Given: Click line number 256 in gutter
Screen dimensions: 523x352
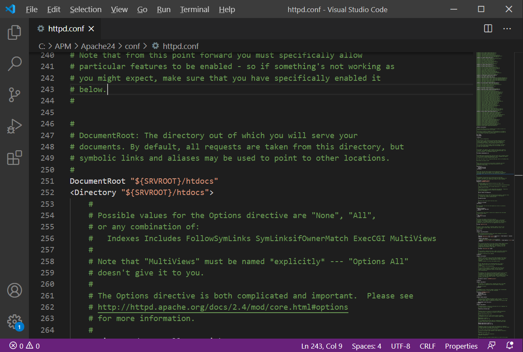Looking at the screenshot, I should click(47, 238).
